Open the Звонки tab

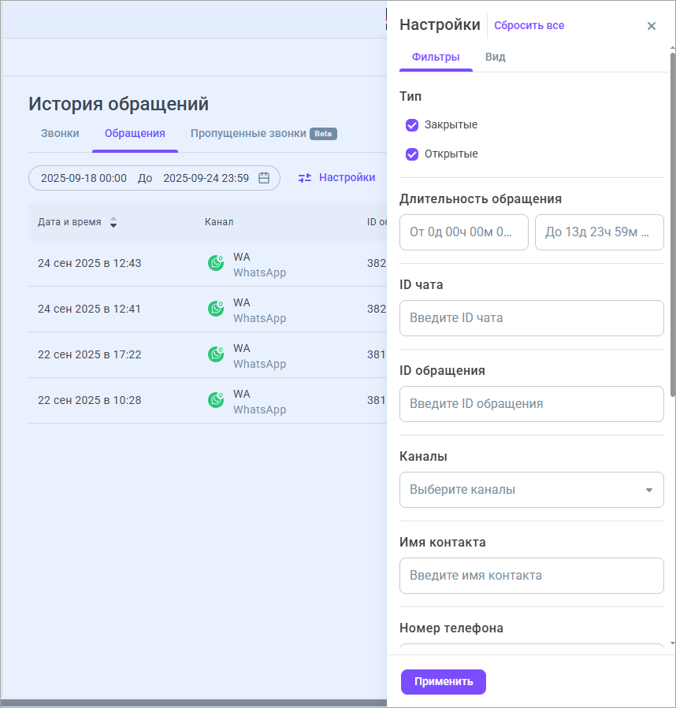(60, 134)
